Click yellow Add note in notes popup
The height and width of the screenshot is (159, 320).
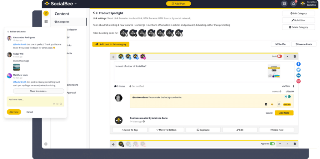[x=14, y=112]
